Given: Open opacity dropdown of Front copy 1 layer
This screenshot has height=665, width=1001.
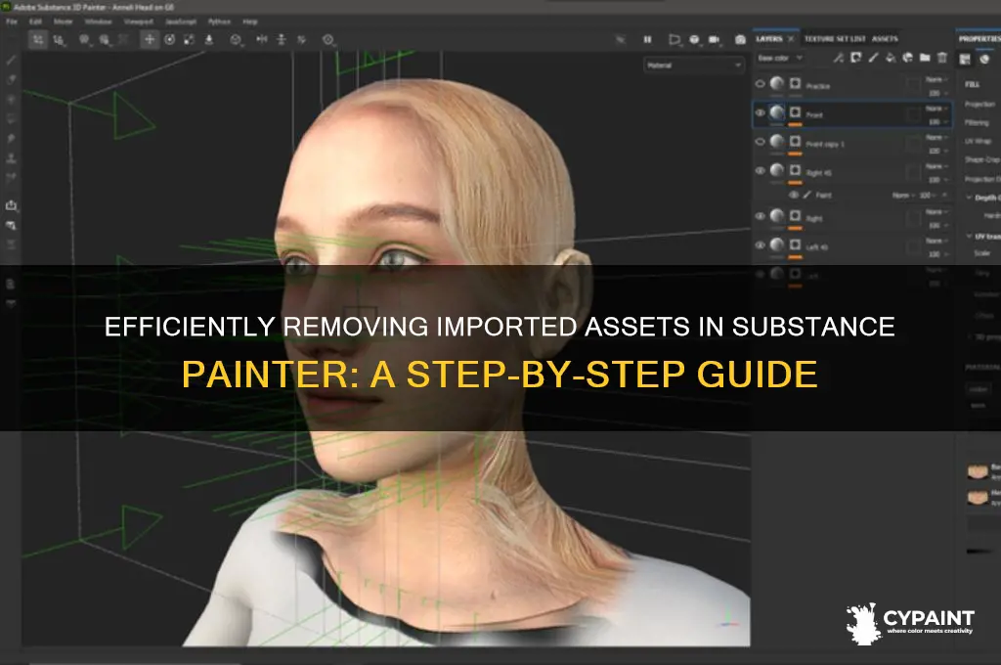Looking at the screenshot, I should [x=936, y=152].
